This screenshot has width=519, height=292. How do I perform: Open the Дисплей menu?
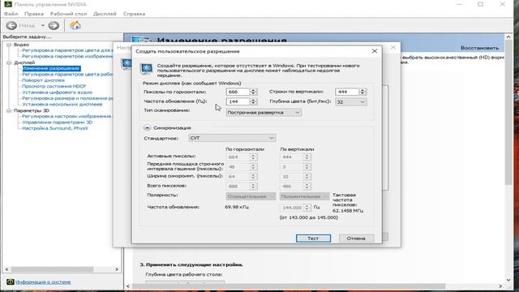(x=105, y=14)
